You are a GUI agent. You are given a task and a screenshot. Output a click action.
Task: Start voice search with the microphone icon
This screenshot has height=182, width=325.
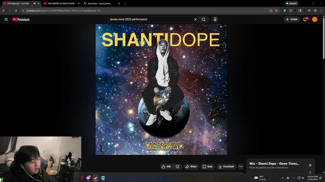[215, 19]
